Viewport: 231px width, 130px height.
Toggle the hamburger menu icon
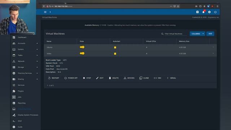point(45,12)
